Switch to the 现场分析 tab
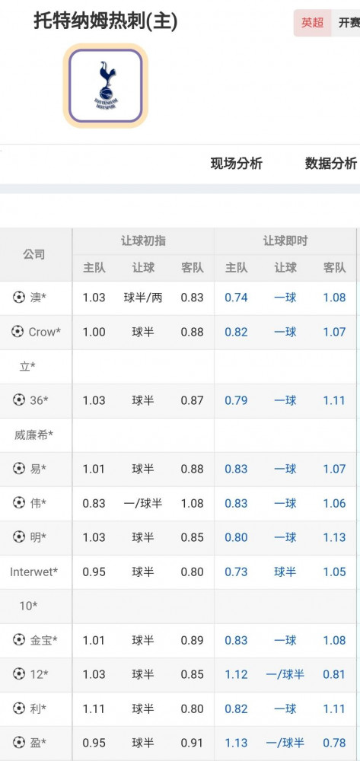 click(236, 164)
